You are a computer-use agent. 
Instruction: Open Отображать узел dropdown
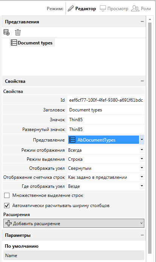[x=142, y=168]
